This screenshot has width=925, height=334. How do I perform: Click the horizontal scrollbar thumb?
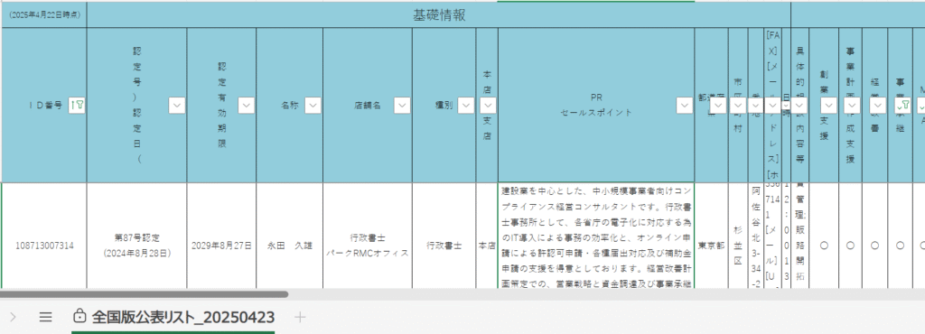pos(145,294)
